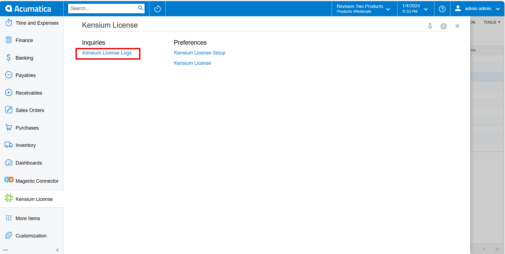This screenshot has width=505, height=254.
Task: Select the Finance module icon
Action: (x=9, y=40)
